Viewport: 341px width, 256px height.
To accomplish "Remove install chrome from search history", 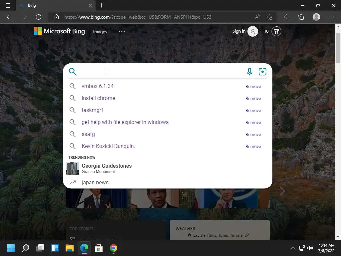I will (x=253, y=98).
